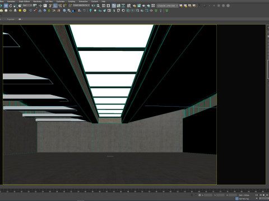Image resolution: width=269 pixels, height=201 pixels.
Task: Click the X coordinate input field
Action: click(208, 195)
